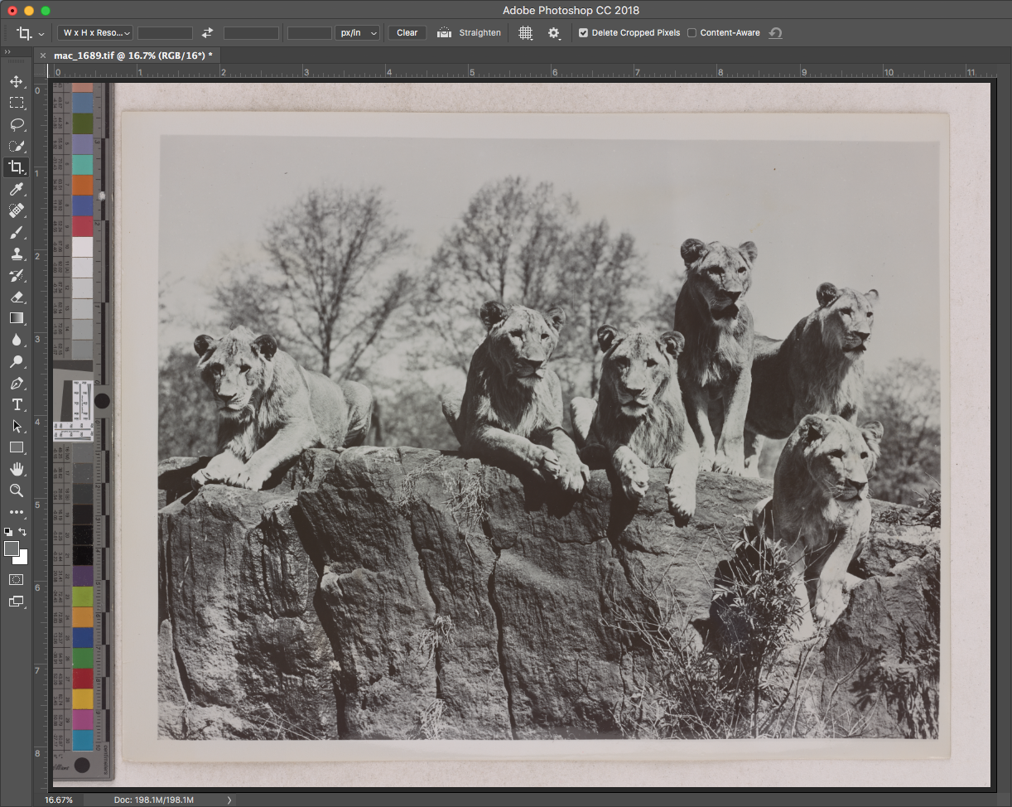
Task: Select the Rectangular Marquee tool
Action: tap(16, 103)
